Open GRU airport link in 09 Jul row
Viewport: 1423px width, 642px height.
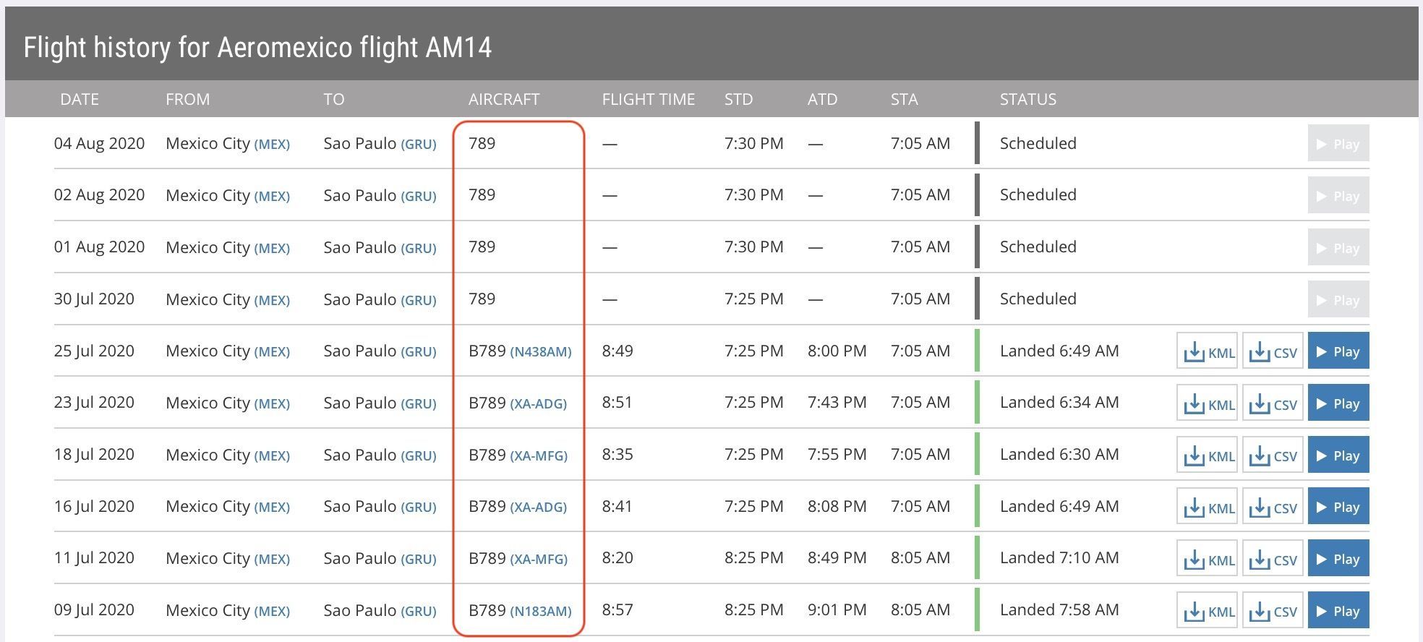coord(419,611)
